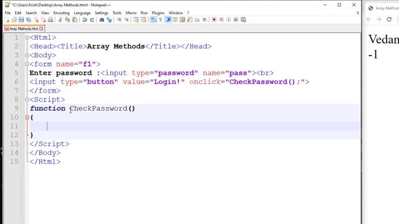
Task: Undo last edit with green arrow icon
Action: click(85, 20)
